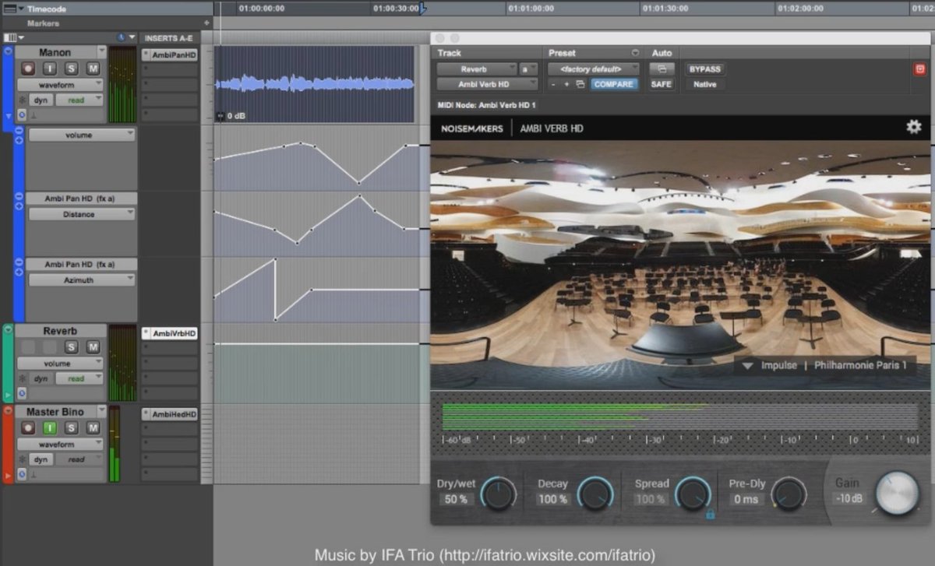The height and width of the screenshot is (566, 935).
Task: Expand the Master Bino automation lanes
Action: click(x=9, y=475)
